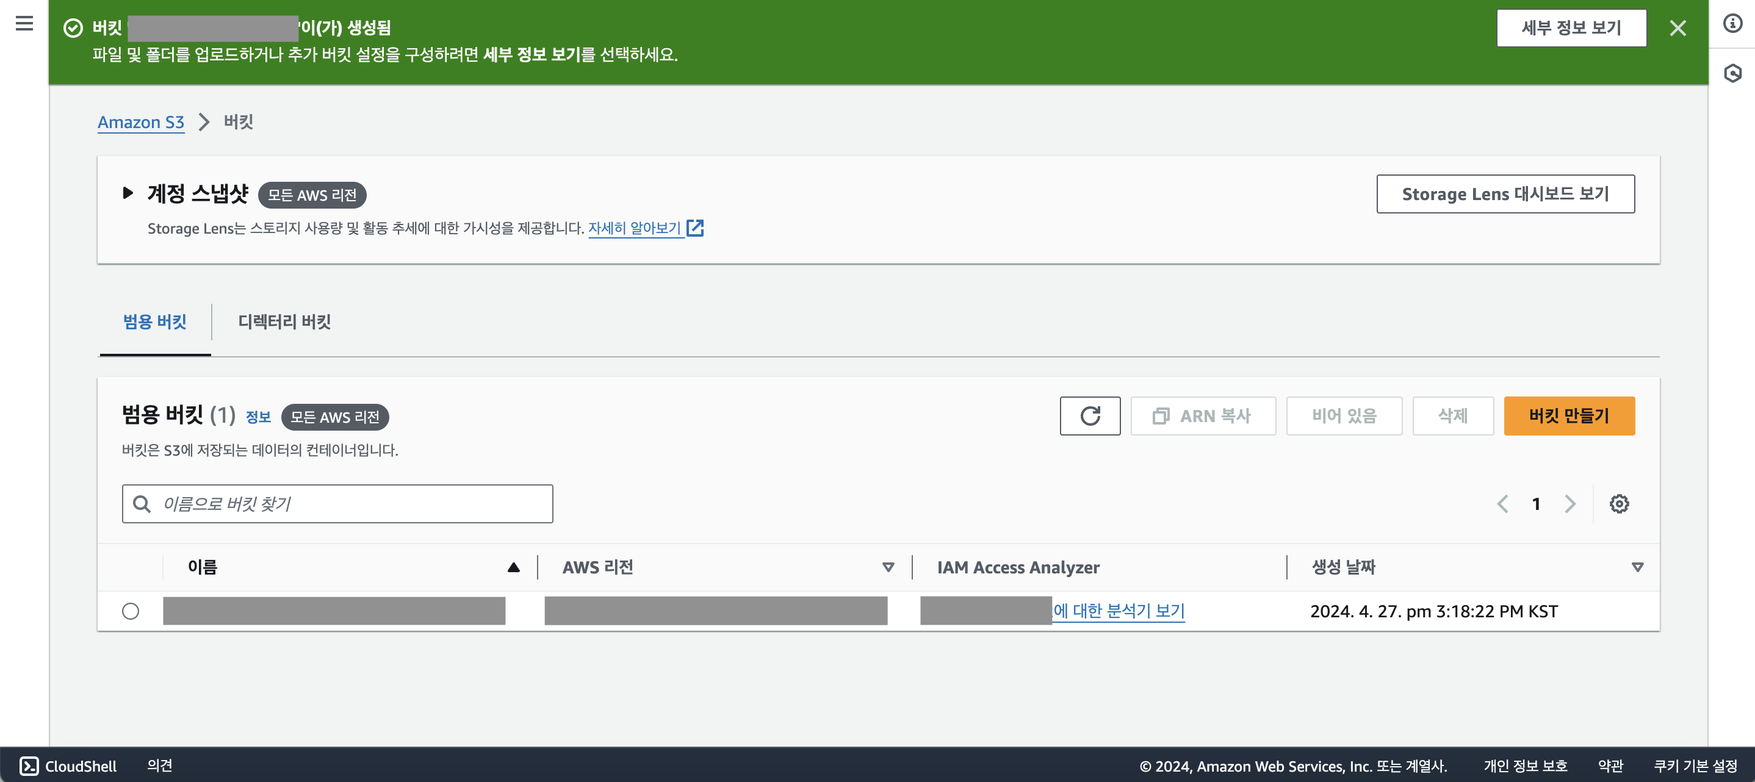The image size is (1755, 782).
Task: Click the info panel icon at top right
Action: (x=1732, y=24)
